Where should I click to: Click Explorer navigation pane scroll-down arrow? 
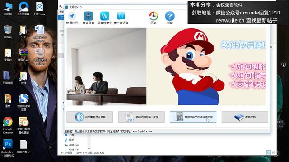89,148
